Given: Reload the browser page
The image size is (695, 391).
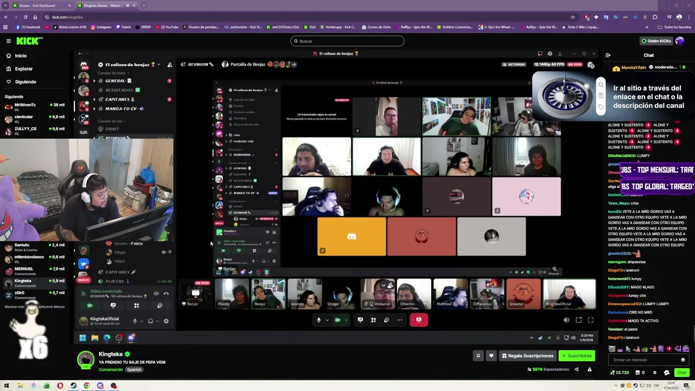Looking at the screenshot, I should [x=25, y=17].
